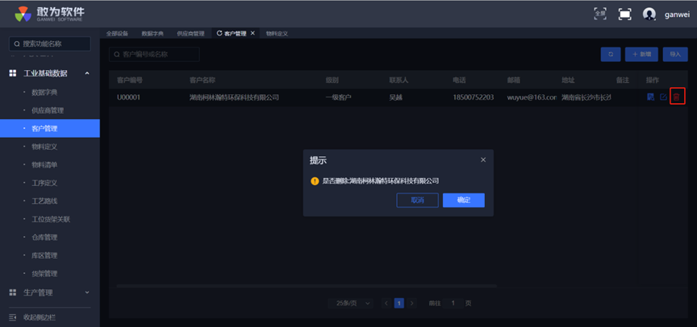Switch to the 数据字典 tab

pos(152,33)
